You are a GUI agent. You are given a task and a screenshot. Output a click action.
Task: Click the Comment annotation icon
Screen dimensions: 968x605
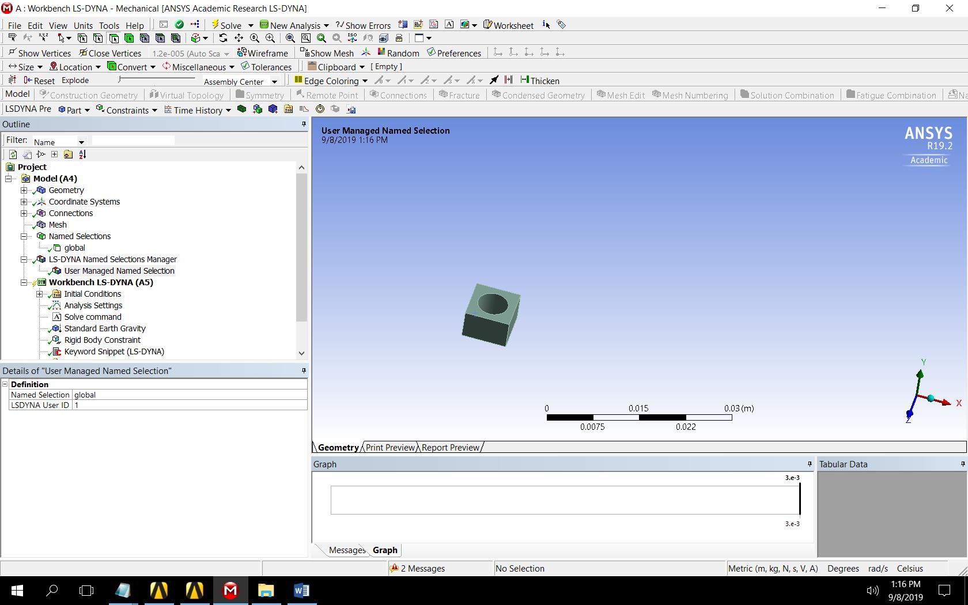pos(449,25)
